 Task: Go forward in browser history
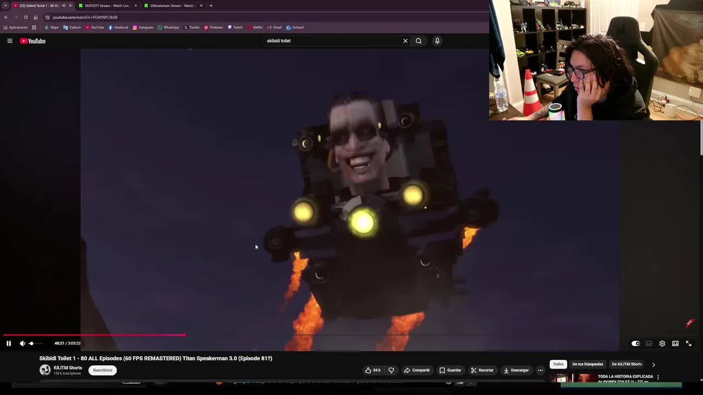pyautogui.click(x=16, y=17)
